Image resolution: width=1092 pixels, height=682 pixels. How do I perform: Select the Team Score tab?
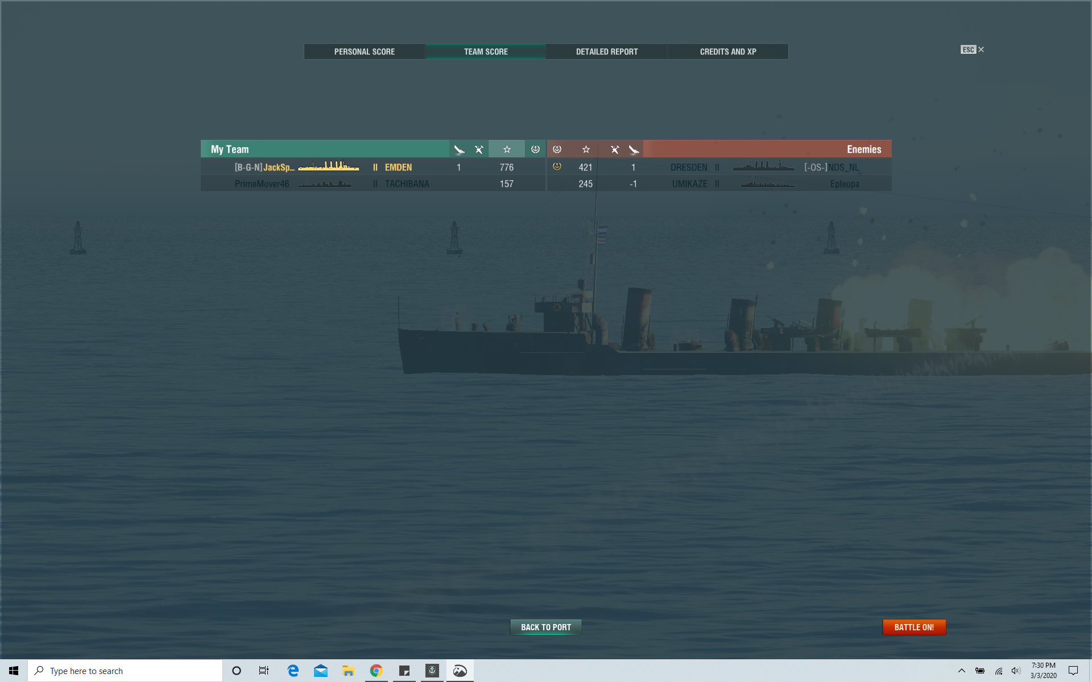(x=486, y=52)
